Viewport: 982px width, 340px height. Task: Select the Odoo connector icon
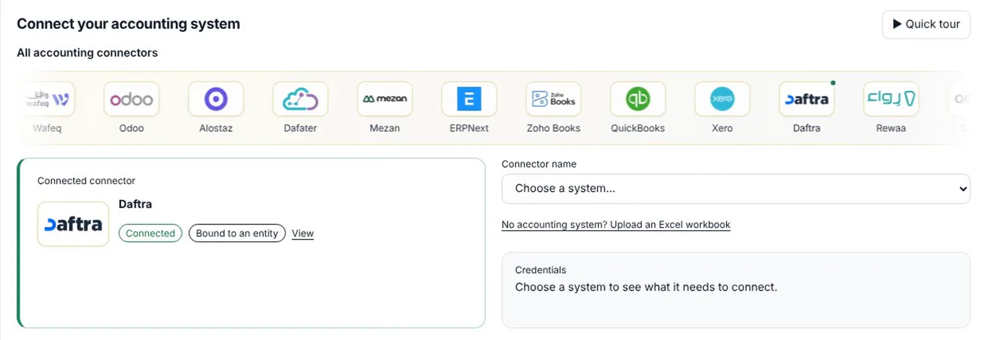click(131, 99)
